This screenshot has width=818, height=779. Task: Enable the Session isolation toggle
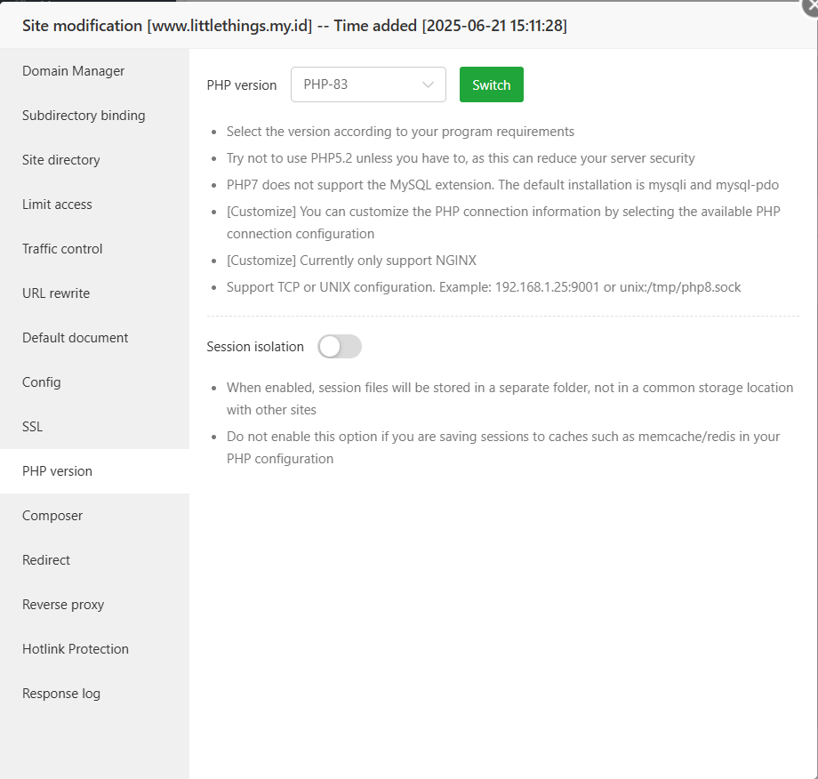(x=339, y=346)
